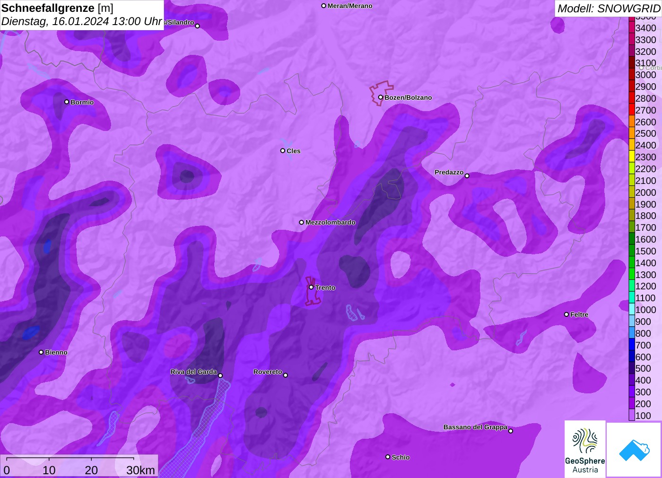Click the Bozen/Bolzano label text
This screenshot has width=662, height=478.
coord(408,97)
